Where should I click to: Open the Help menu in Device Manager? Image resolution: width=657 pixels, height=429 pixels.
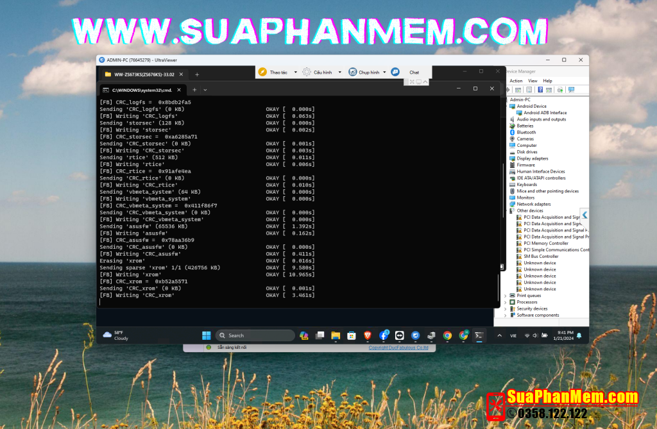[547, 81]
